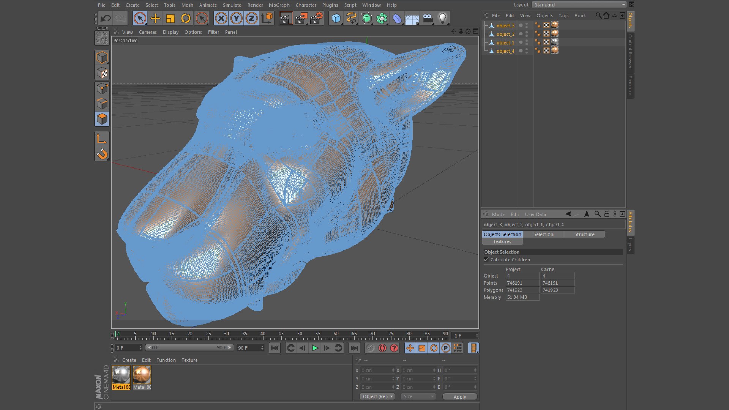Open the spline pen tools icon
The image size is (729, 410).
click(x=351, y=18)
